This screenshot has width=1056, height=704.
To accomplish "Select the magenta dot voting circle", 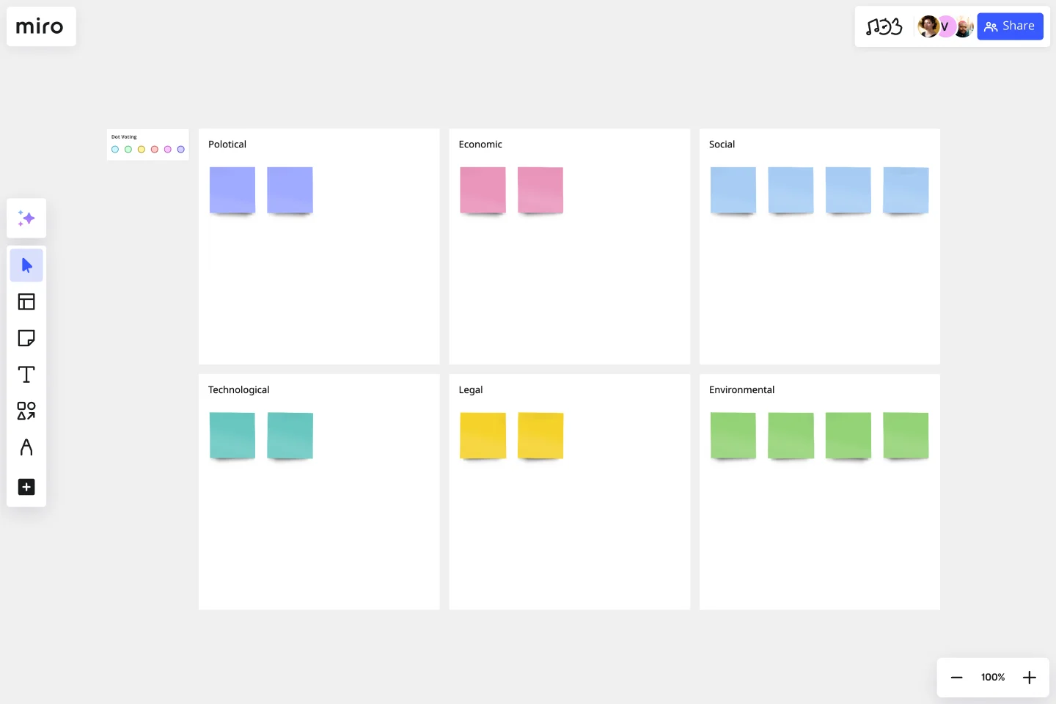I will [168, 150].
